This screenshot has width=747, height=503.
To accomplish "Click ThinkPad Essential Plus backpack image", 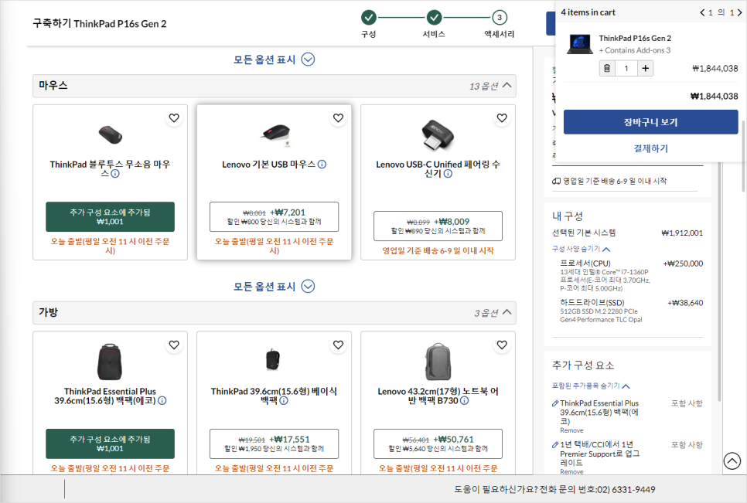I will (110, 362).
